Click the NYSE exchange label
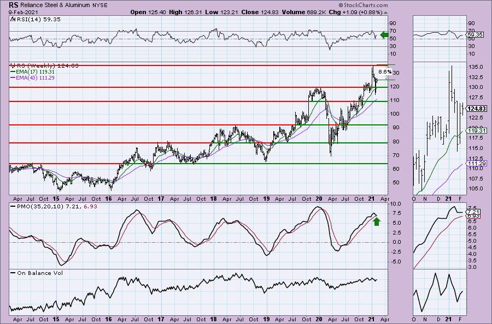 pyautogui.click(x=100, y=5)
